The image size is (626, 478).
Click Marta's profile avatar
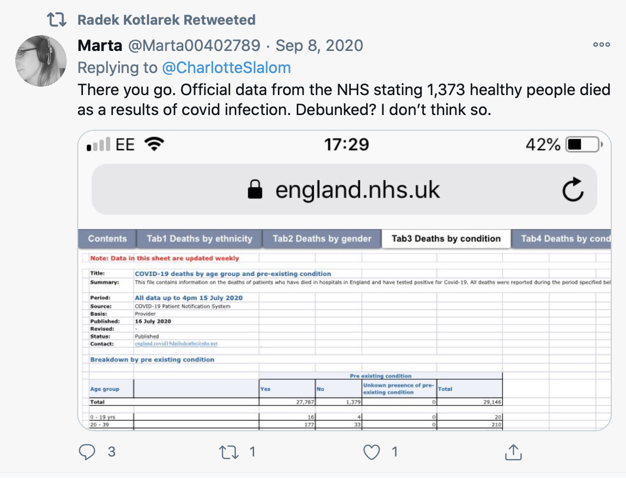click(41, 61)
